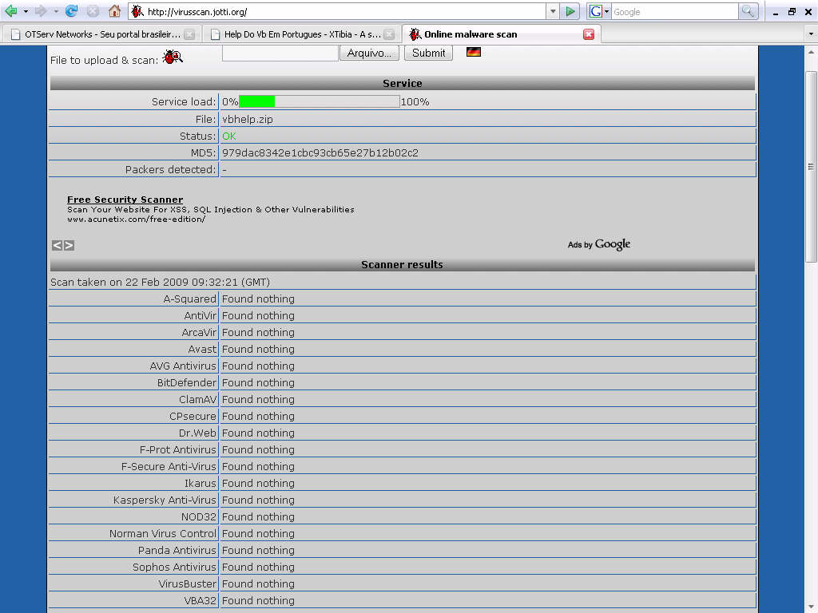Show the next ad with the > button

point(69,246)
